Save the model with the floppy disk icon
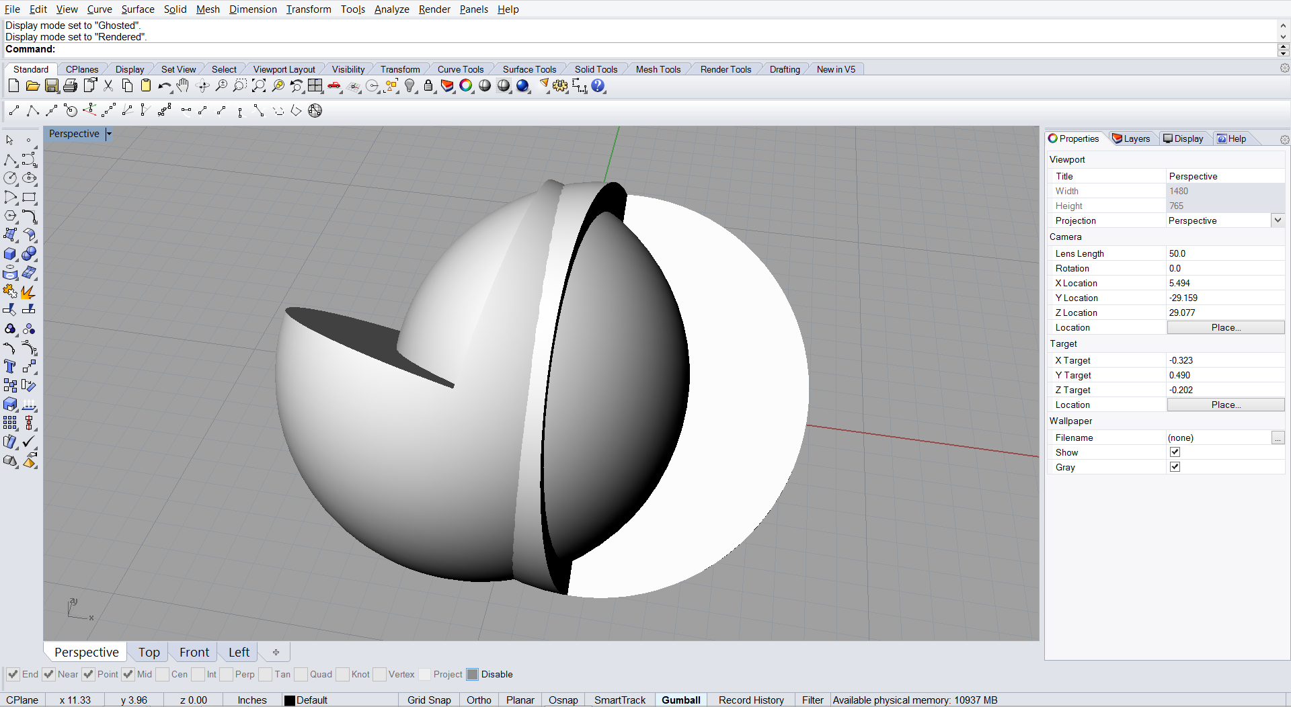Image resolution: width=1291 pixels, height=707 pixels. pos(51,85)
